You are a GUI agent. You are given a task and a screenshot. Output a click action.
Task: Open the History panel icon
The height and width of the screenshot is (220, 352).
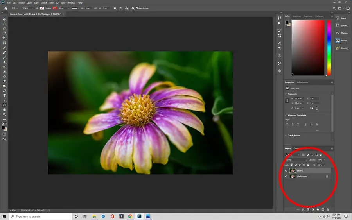click(280, 18)
